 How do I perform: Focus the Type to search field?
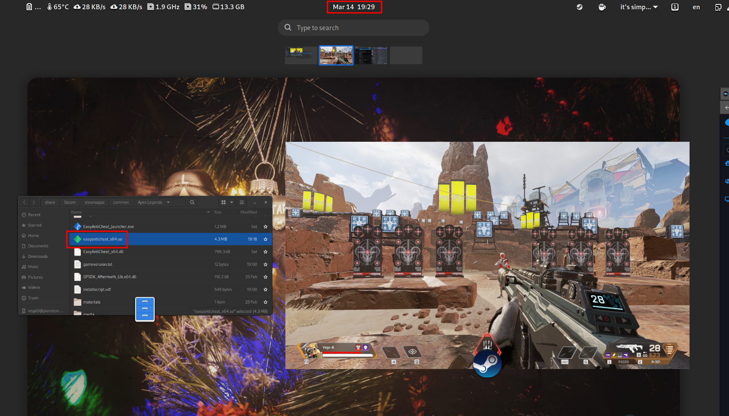354,27
